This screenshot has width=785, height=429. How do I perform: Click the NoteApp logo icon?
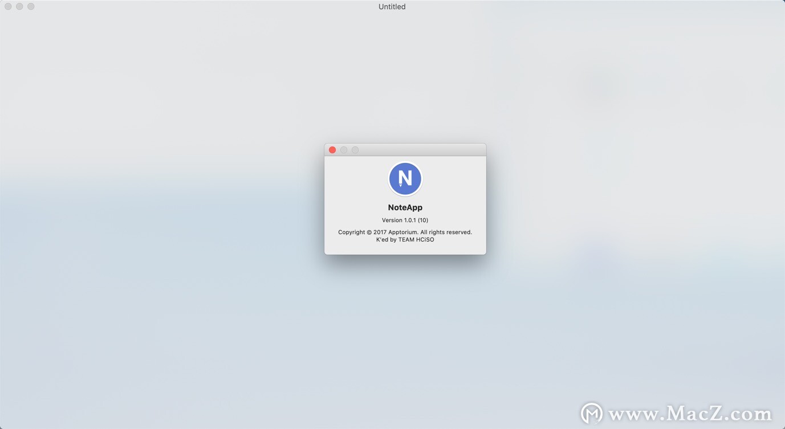(405, 179)
